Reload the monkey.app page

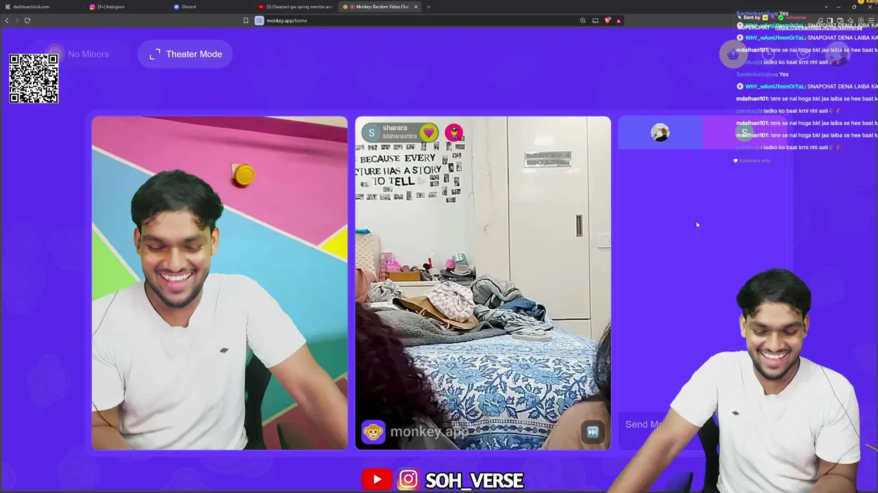[x=27, y=21]
